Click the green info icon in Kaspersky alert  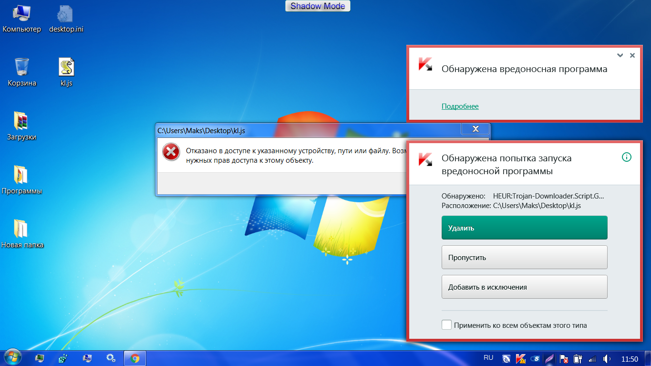click(x=627, y=157)
